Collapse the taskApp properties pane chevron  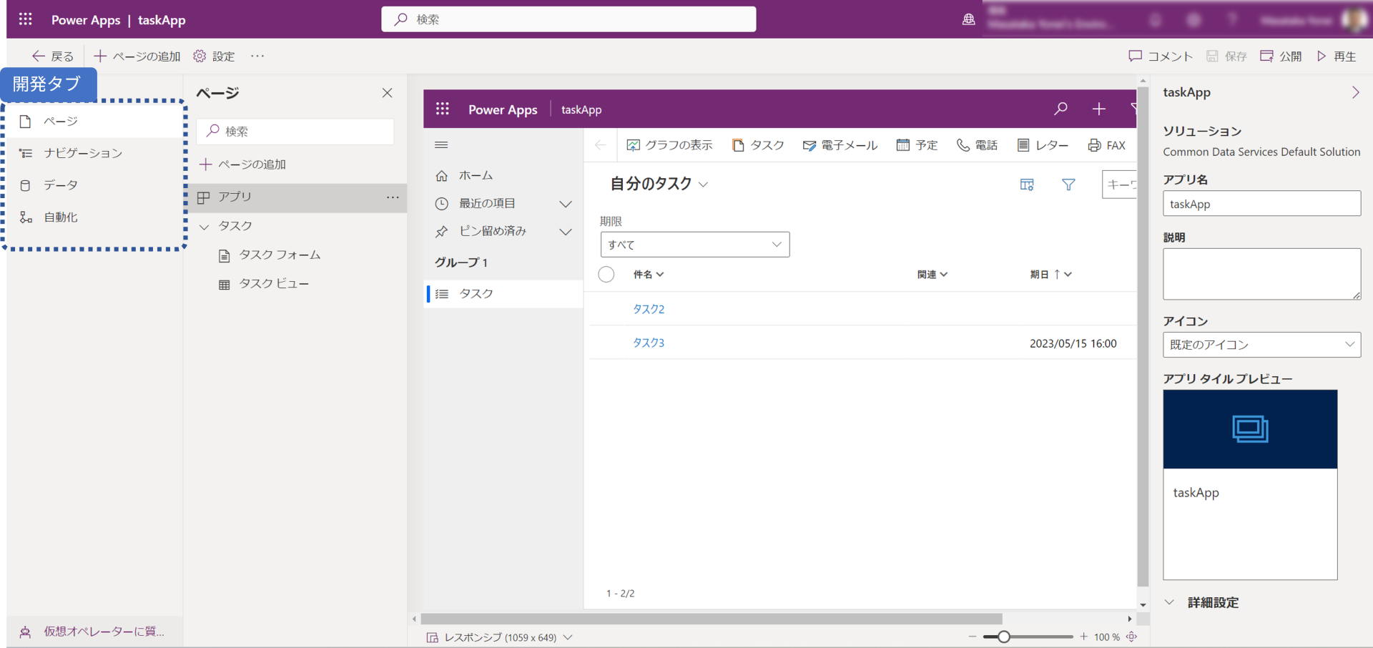point(1355,92)
